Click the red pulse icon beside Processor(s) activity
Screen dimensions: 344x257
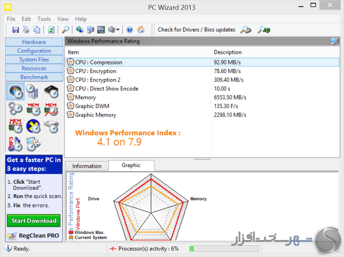pos(113,249)
